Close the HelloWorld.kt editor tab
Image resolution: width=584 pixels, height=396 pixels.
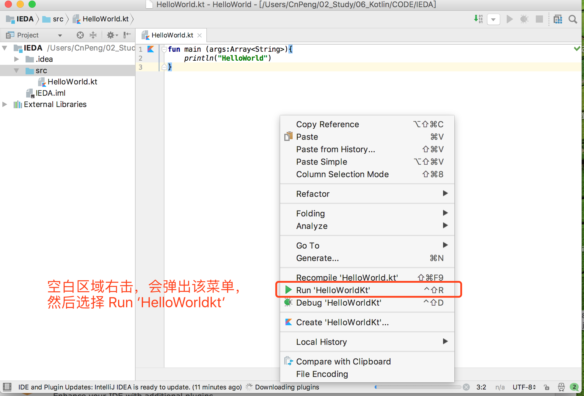pyautogui.click(x=200, y=35)
